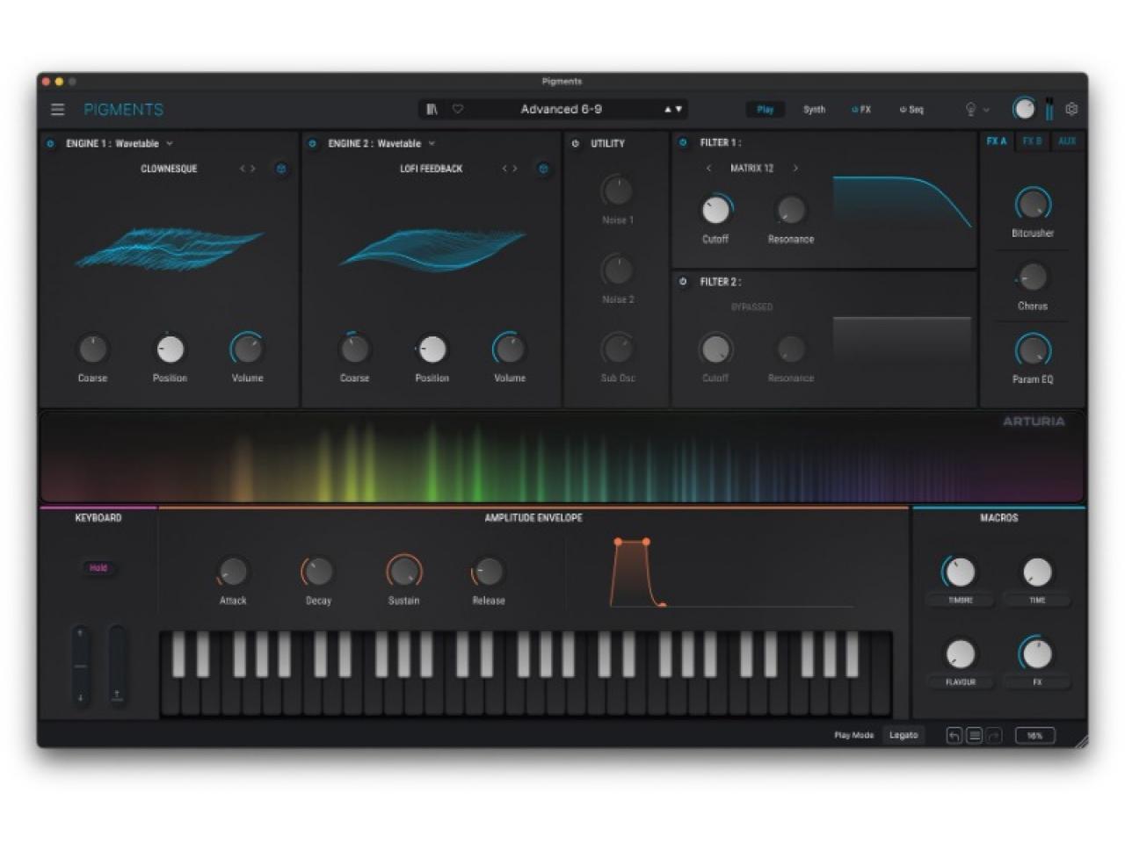Open the history list icon in bottom bar
The image size is (1125, 843).
click(974, 736)
